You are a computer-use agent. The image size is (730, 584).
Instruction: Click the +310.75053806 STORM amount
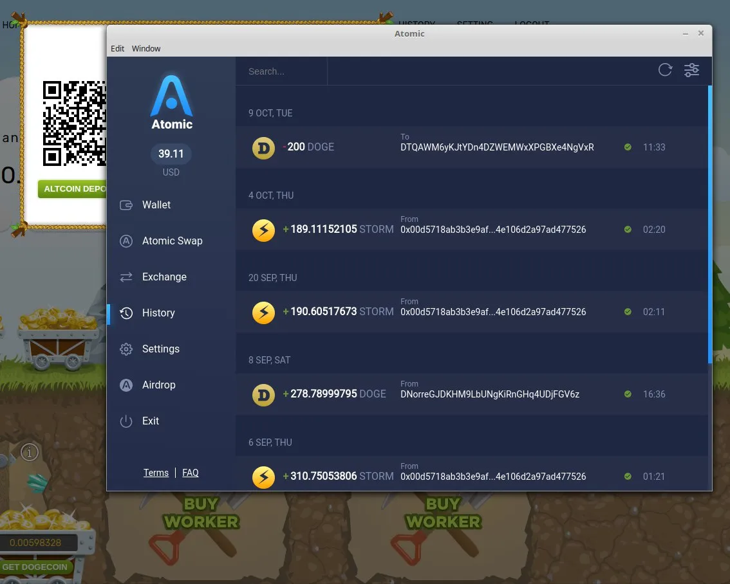(338, 476)
